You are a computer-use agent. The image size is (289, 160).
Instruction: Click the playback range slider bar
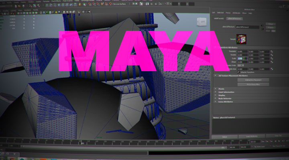(x=124, y=147)
